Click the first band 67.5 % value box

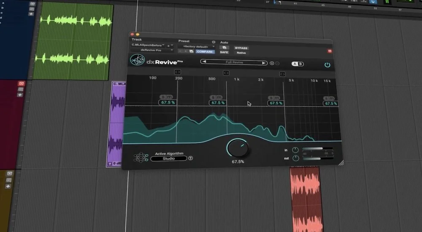click(x=168, y=102)
